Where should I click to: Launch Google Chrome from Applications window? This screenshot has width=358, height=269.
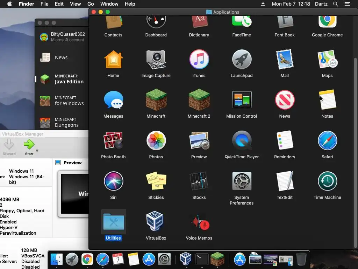pos(327,22)
